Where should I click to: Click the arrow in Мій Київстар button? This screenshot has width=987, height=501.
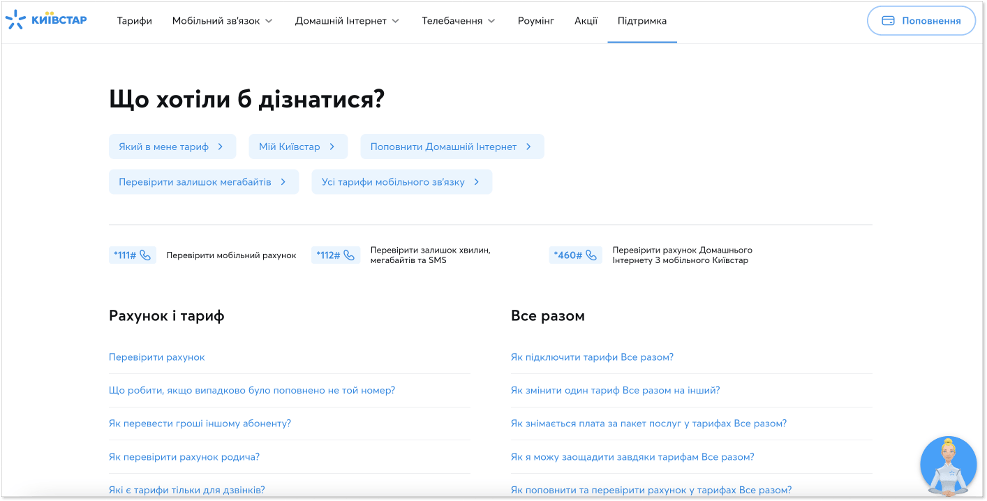pyautogui.click(x=334, y=147)
